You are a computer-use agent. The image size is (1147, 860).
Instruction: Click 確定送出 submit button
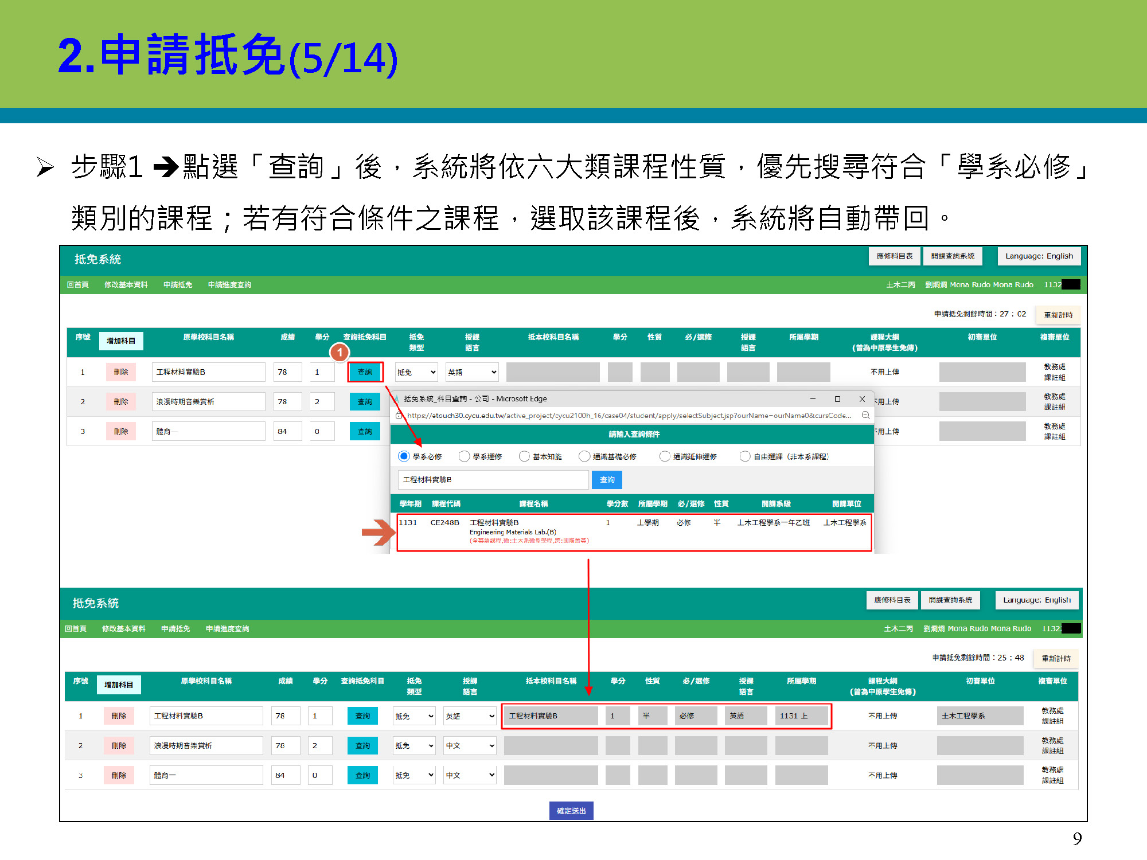pos(571,811)
